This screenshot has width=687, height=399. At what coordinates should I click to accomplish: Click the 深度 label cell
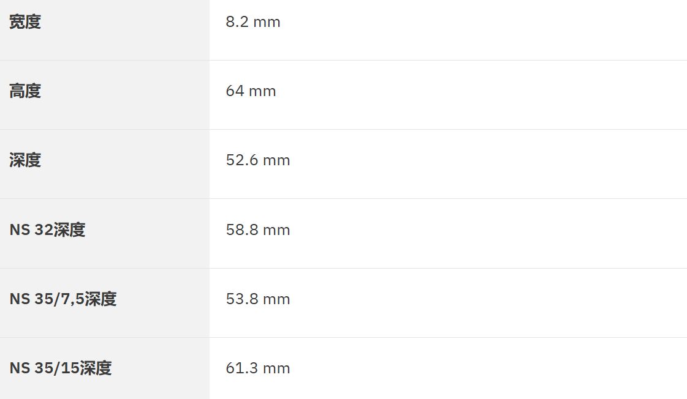[x=25, y=160]
